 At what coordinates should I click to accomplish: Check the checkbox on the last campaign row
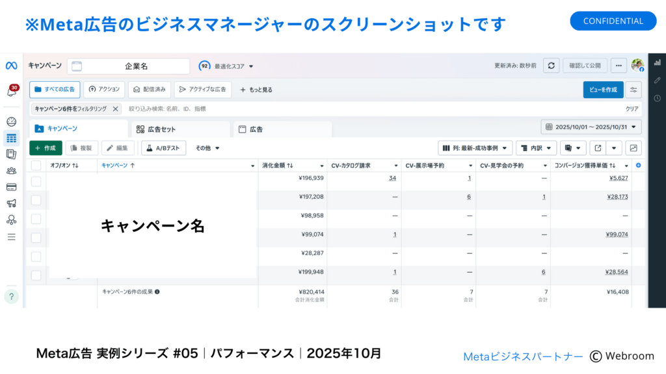[37, 274]
